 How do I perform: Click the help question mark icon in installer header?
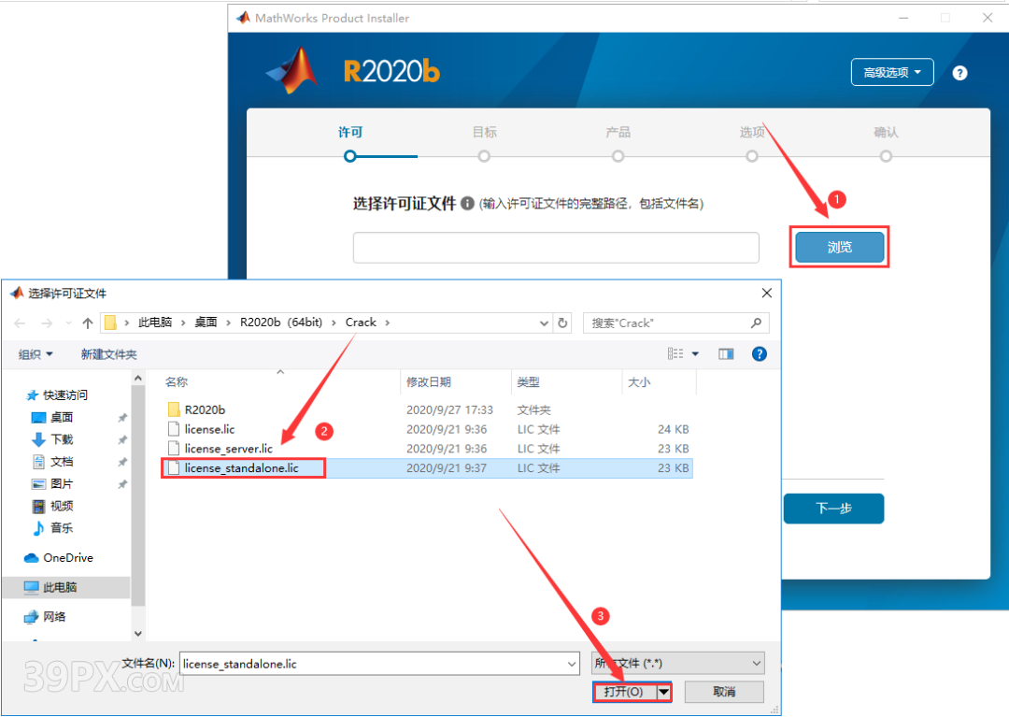(959, 73)
